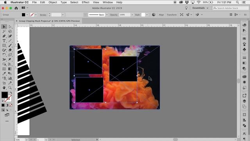The width and height of the screenshot is (250, 141).
Task: Open fill color dropdown arrow
Action: pyautogui.click(x=27, y=15)
